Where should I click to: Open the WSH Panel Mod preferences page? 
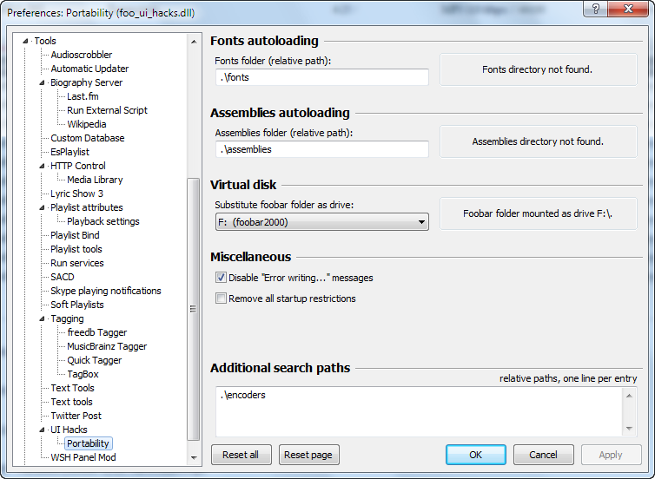coord(83,457)
